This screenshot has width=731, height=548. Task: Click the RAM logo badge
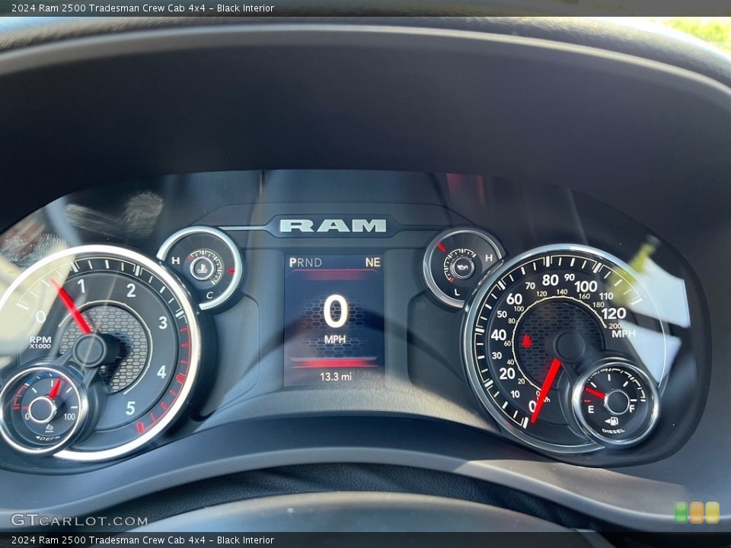[x=333, y=225]
